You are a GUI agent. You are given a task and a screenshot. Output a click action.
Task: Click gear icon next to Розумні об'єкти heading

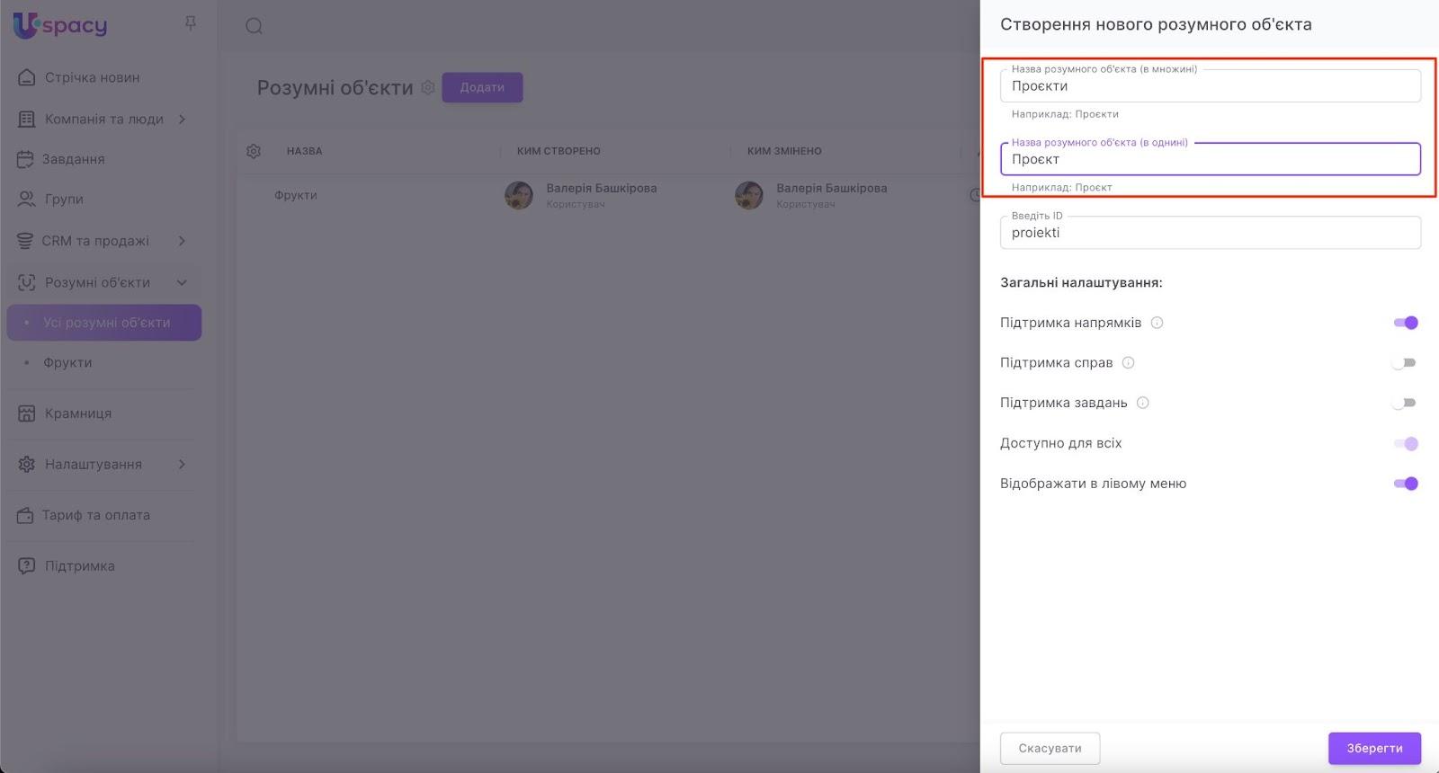click(x=428, y=87)
